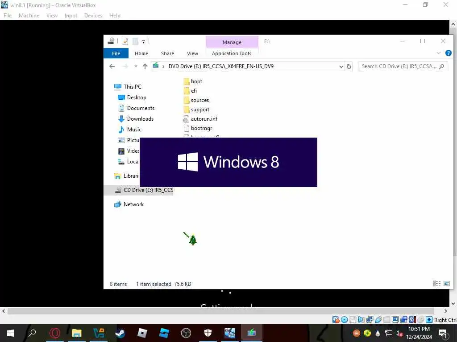
Task: Select CD Drive (E:) in navigation pane
Action: pos(138,190)
